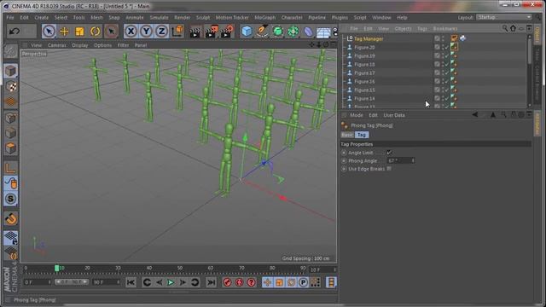546x307 pixels.
Task: Play the animation forward
Action: point(171,282)
